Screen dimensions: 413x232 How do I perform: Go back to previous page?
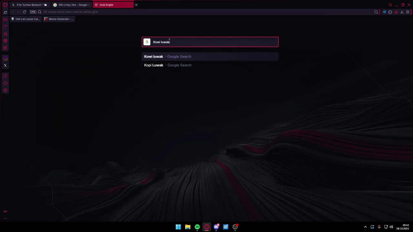[x=13, y=12]
